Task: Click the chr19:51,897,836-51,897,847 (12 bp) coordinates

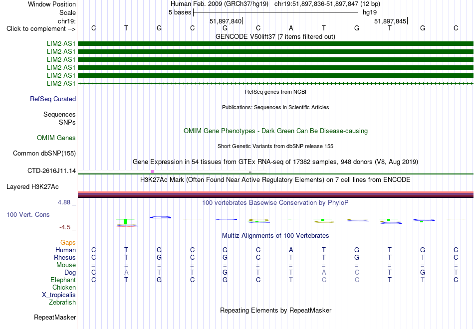Action: pyautogui.click(x=327, y=4)
